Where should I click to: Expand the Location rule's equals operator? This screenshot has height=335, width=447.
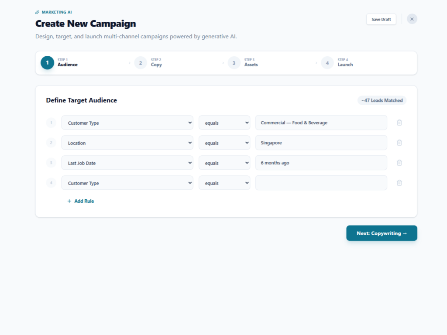coord(224,143)
